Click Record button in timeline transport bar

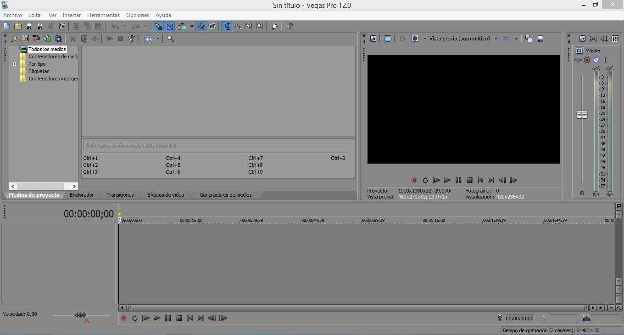pos(123,318)
